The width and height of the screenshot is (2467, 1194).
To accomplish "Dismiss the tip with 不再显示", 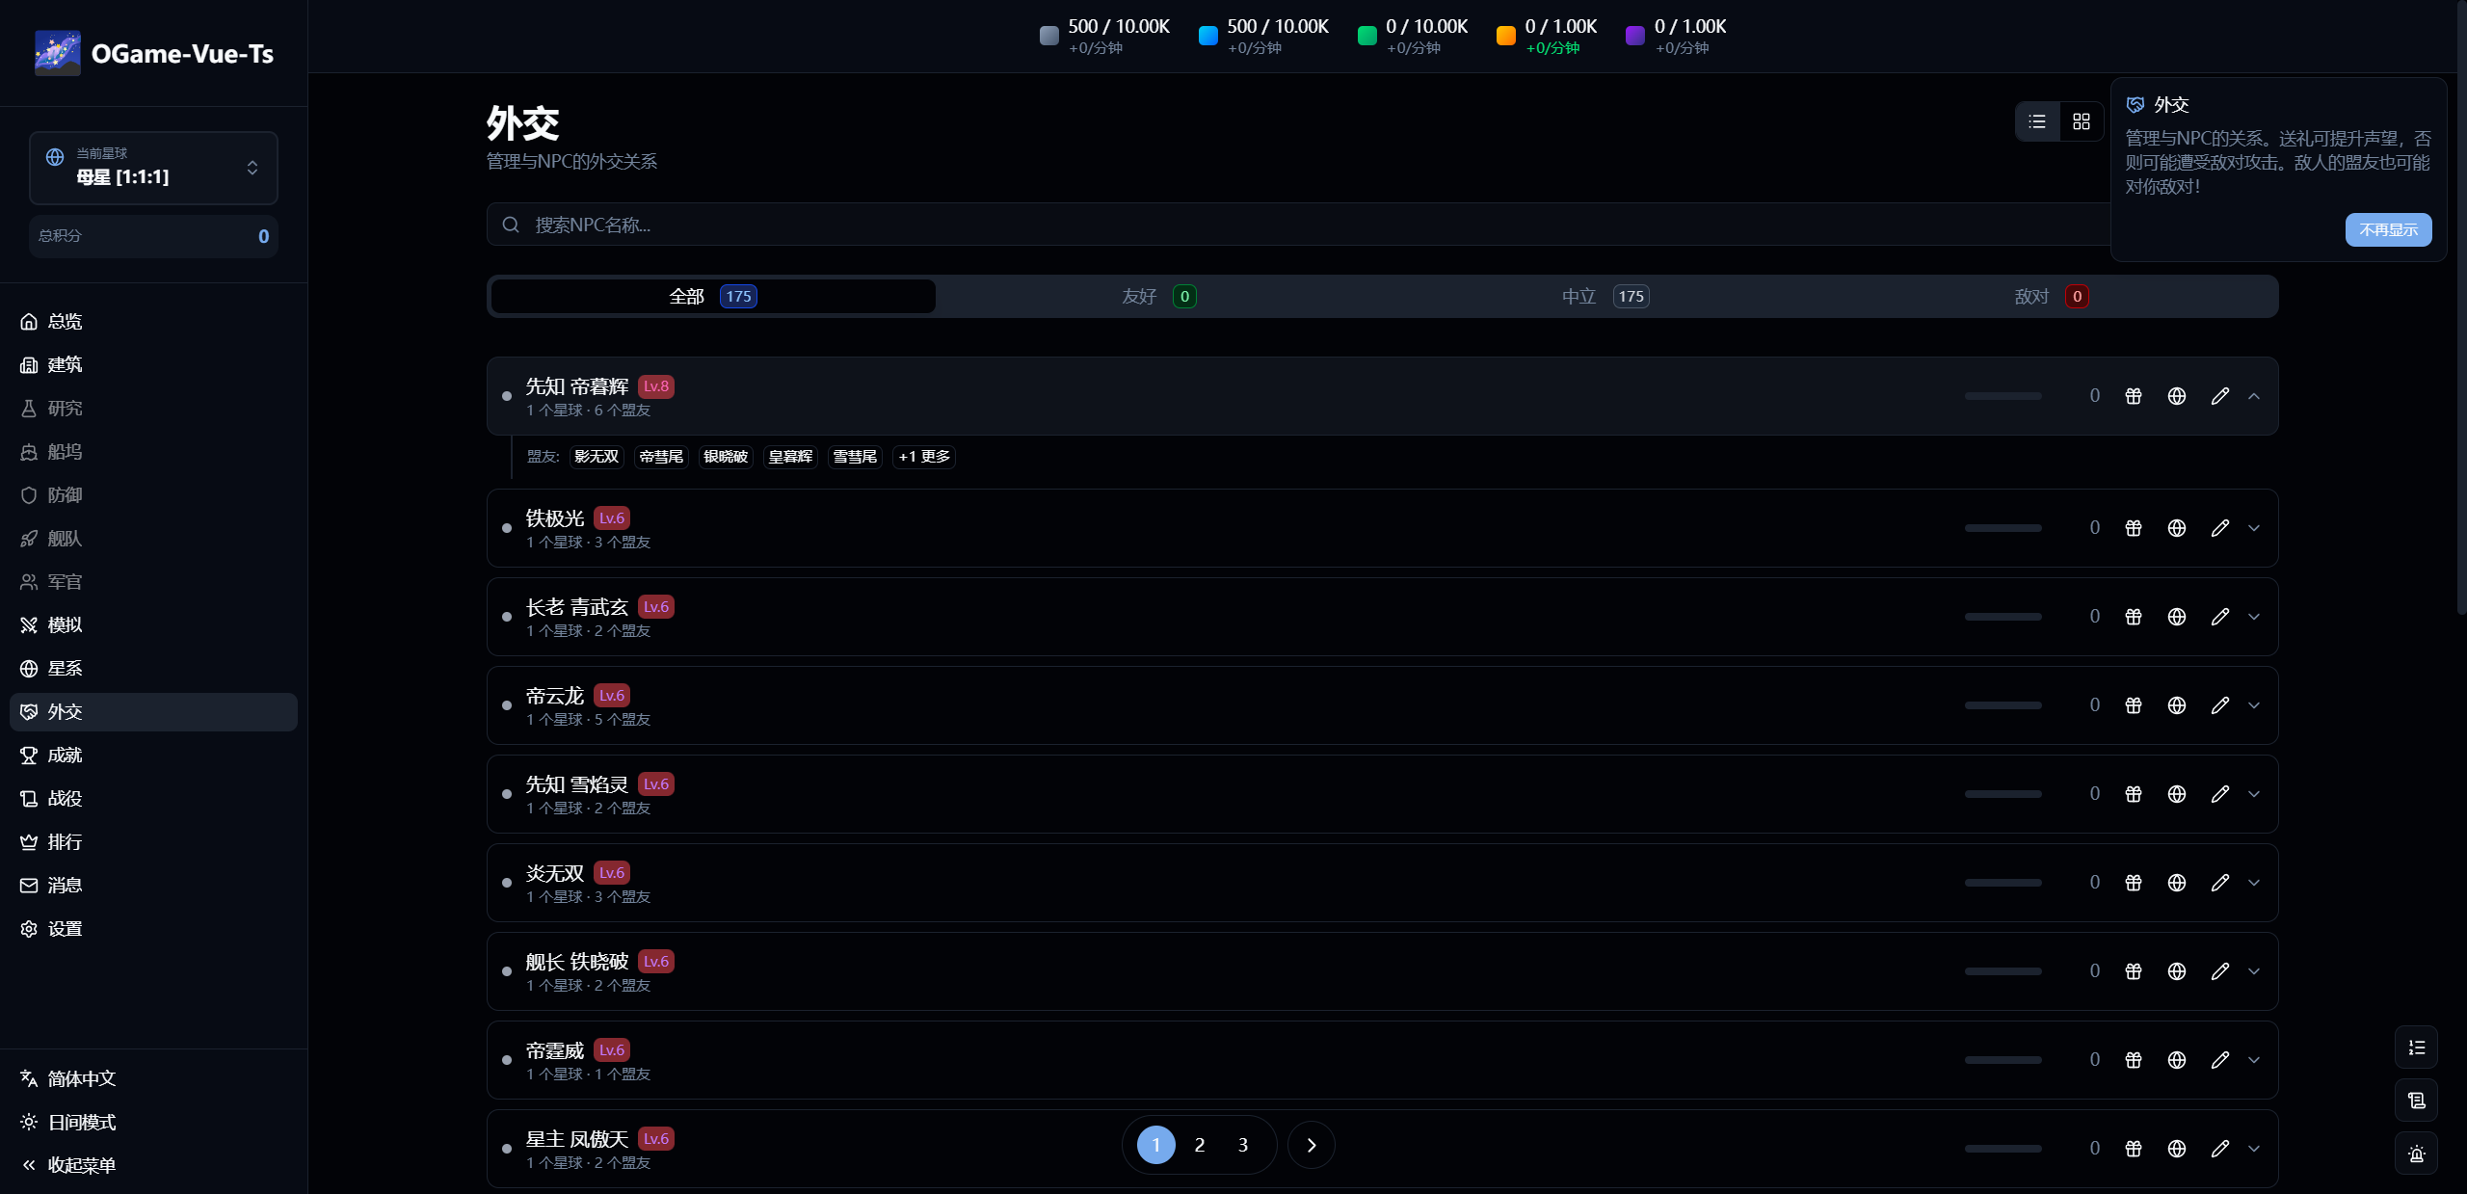I will pyautogui.click(x=2388, y=229).
